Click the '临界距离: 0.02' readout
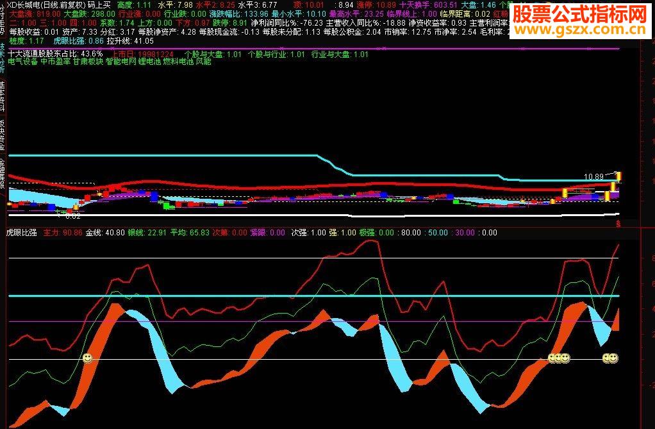The image size is (655, 429). click(x=465, y=14)
